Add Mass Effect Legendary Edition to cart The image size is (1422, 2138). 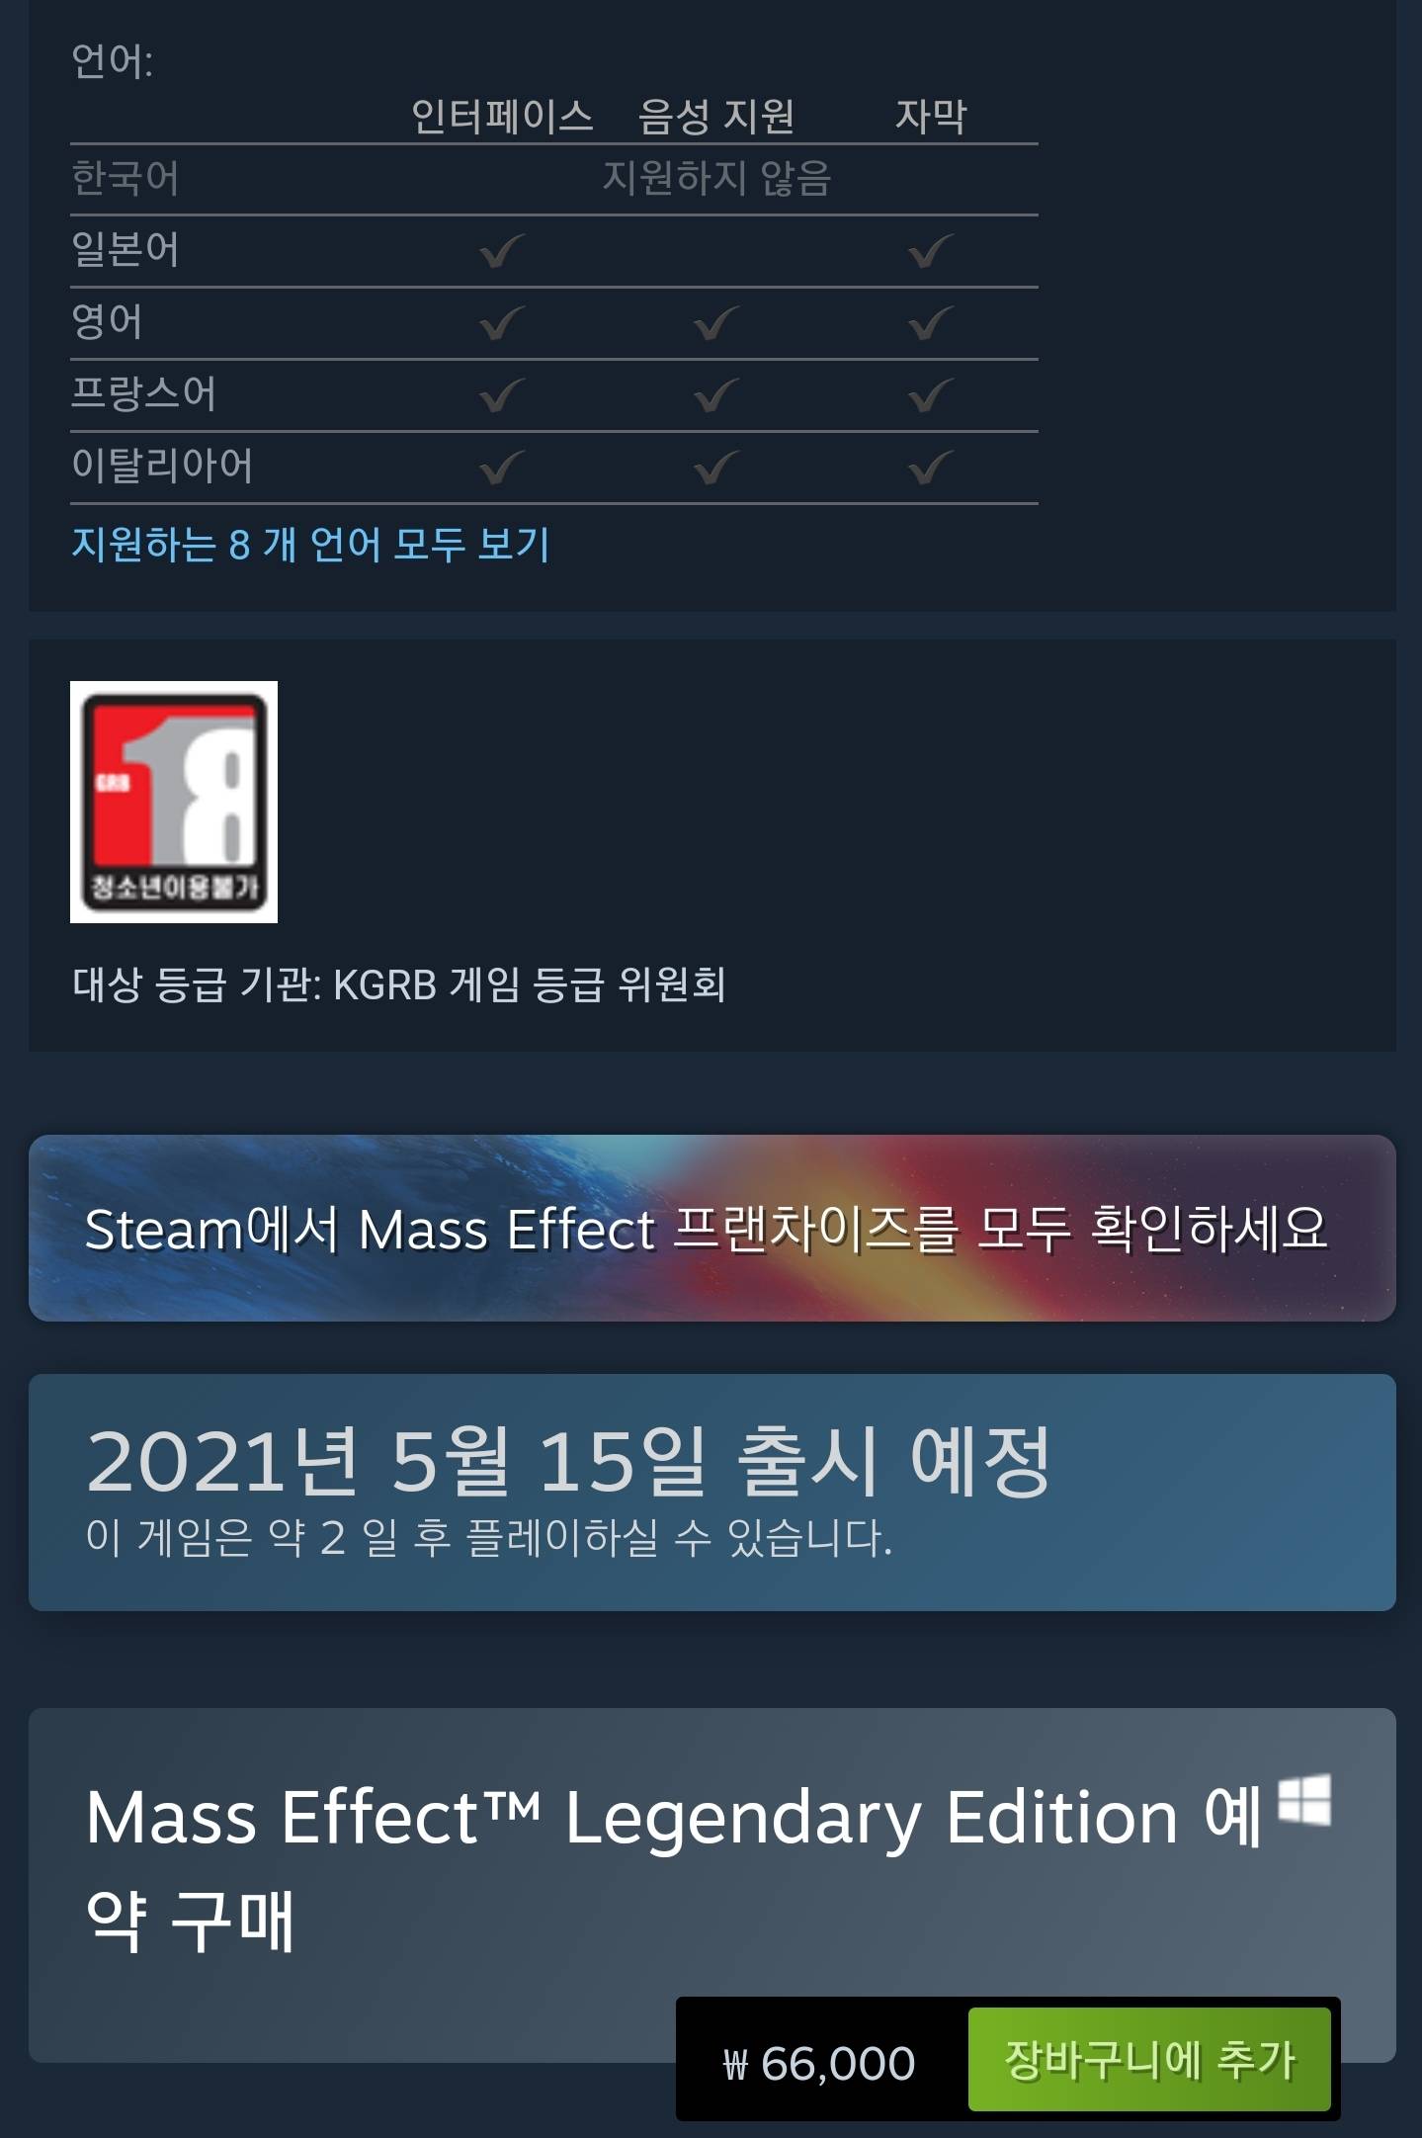1149,2060
